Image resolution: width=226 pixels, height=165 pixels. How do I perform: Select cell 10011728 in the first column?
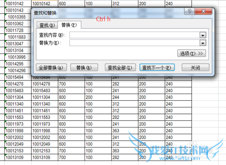click(18, 30)
